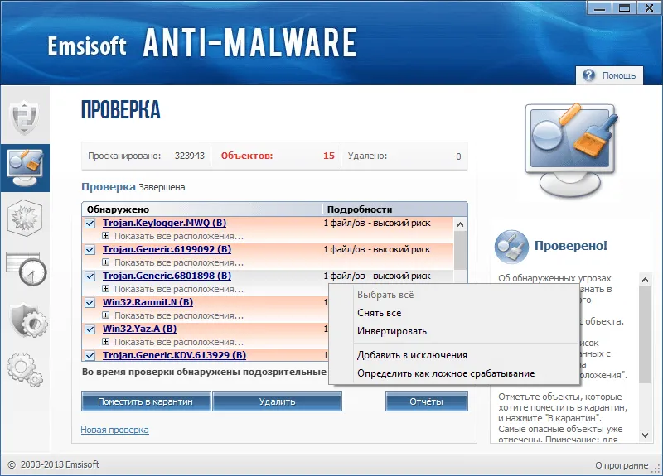Uncheck Trojan.Generic.KDV.613929 (B) checkbox
This screenshot has height=476, width=663.
click(x=90, y=356)
